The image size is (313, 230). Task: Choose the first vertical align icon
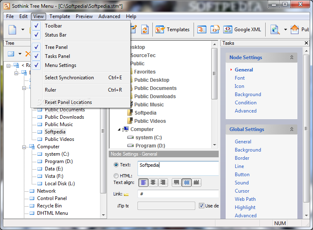coord(176,182)
